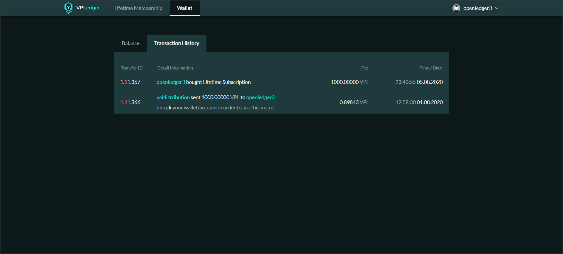Switch to the Balance tab
This screenshot has height=254, width=563.
click(130, 43)
